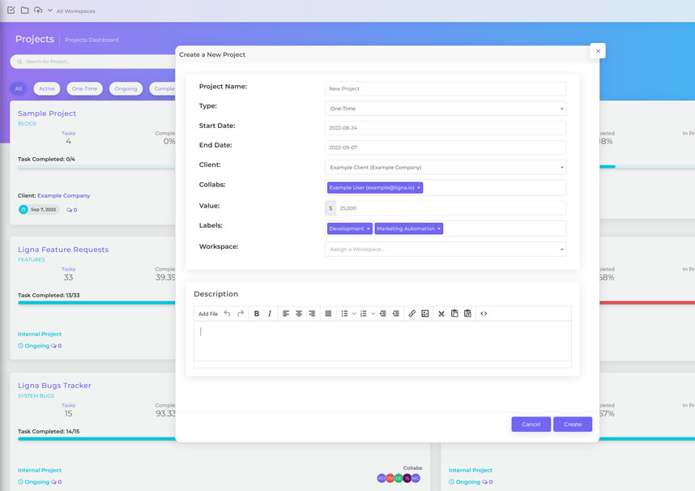Image resolution: width=695 pixels, height=491 pixels.
Task: Remove Example User from Collabs
Action: tap(420, 186)
